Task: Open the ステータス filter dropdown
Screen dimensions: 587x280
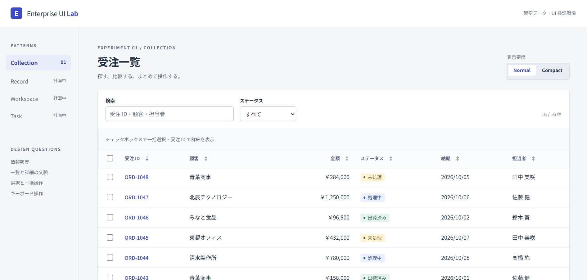Action: coord(268,114)
